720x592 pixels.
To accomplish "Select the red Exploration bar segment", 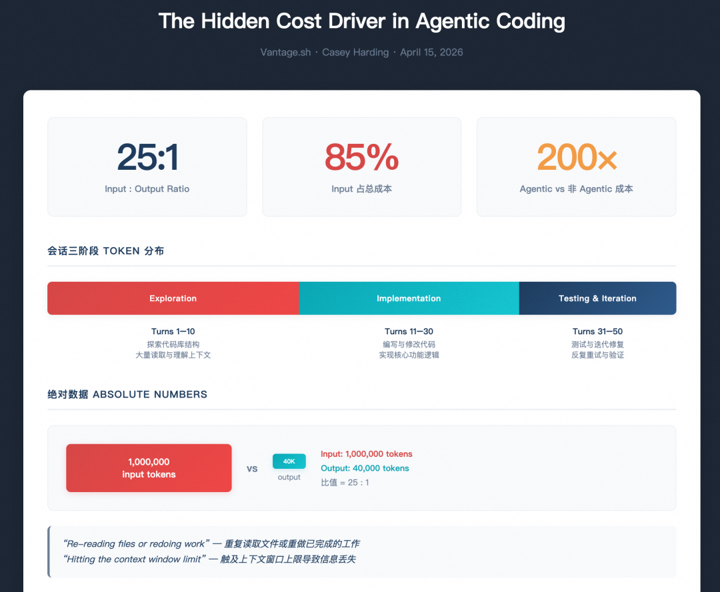I will click(173, 298).
